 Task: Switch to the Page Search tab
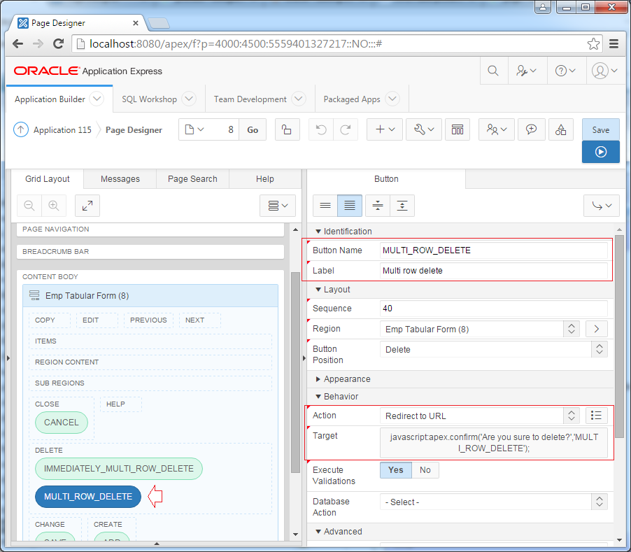192,179
